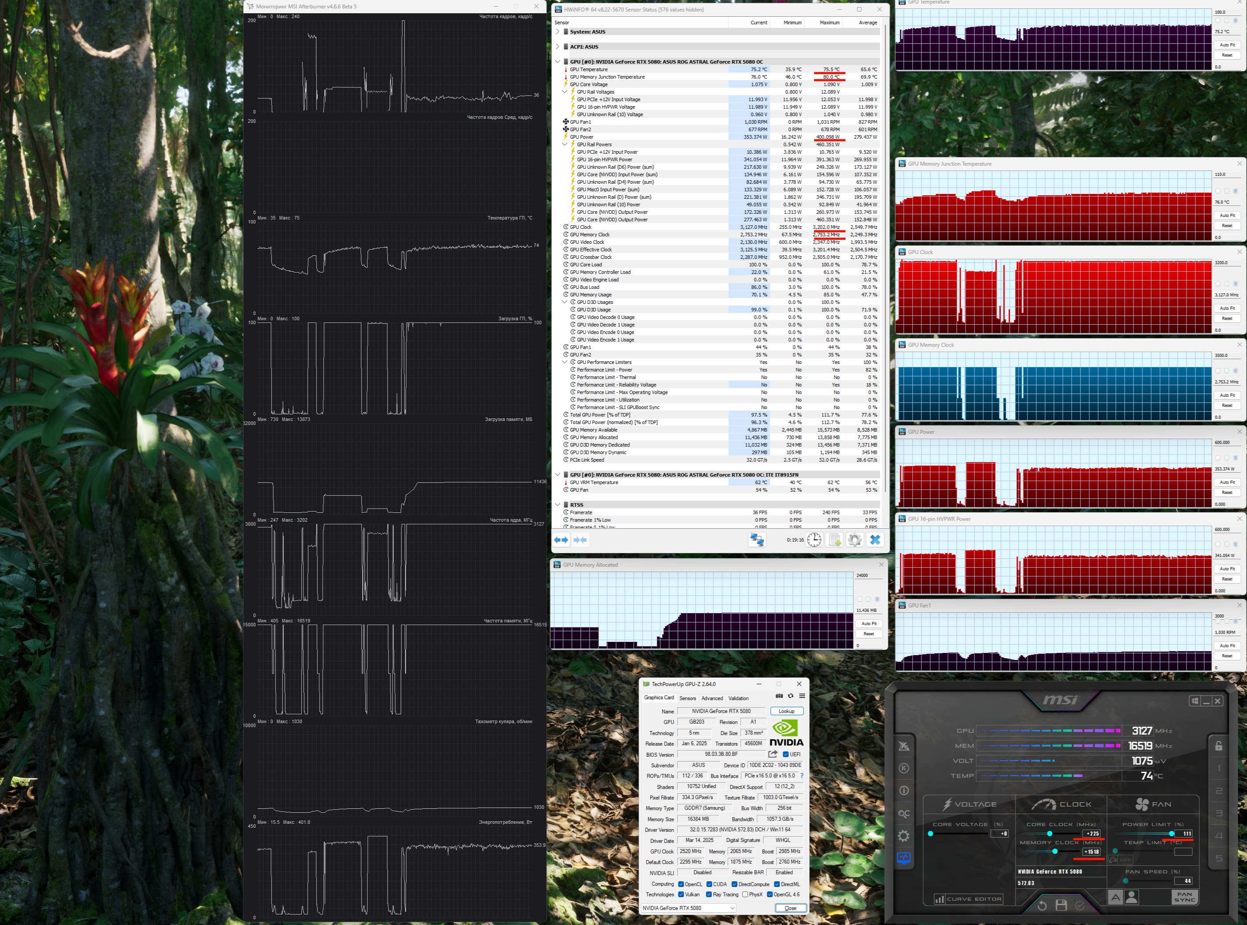Reset Afterburner settings with reset arrow
This screenshot has height=925, width=1247.
coord(1042,906)
